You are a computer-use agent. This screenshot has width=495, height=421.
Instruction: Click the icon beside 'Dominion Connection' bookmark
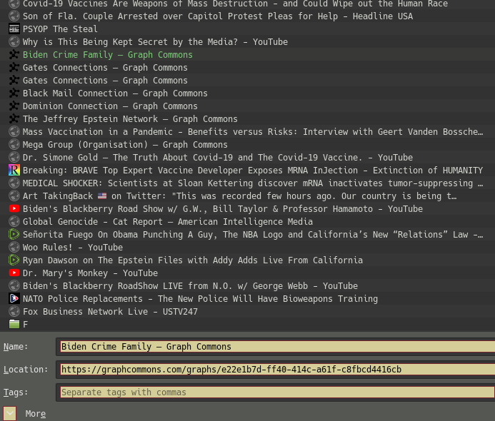click(x=14, y=106)
